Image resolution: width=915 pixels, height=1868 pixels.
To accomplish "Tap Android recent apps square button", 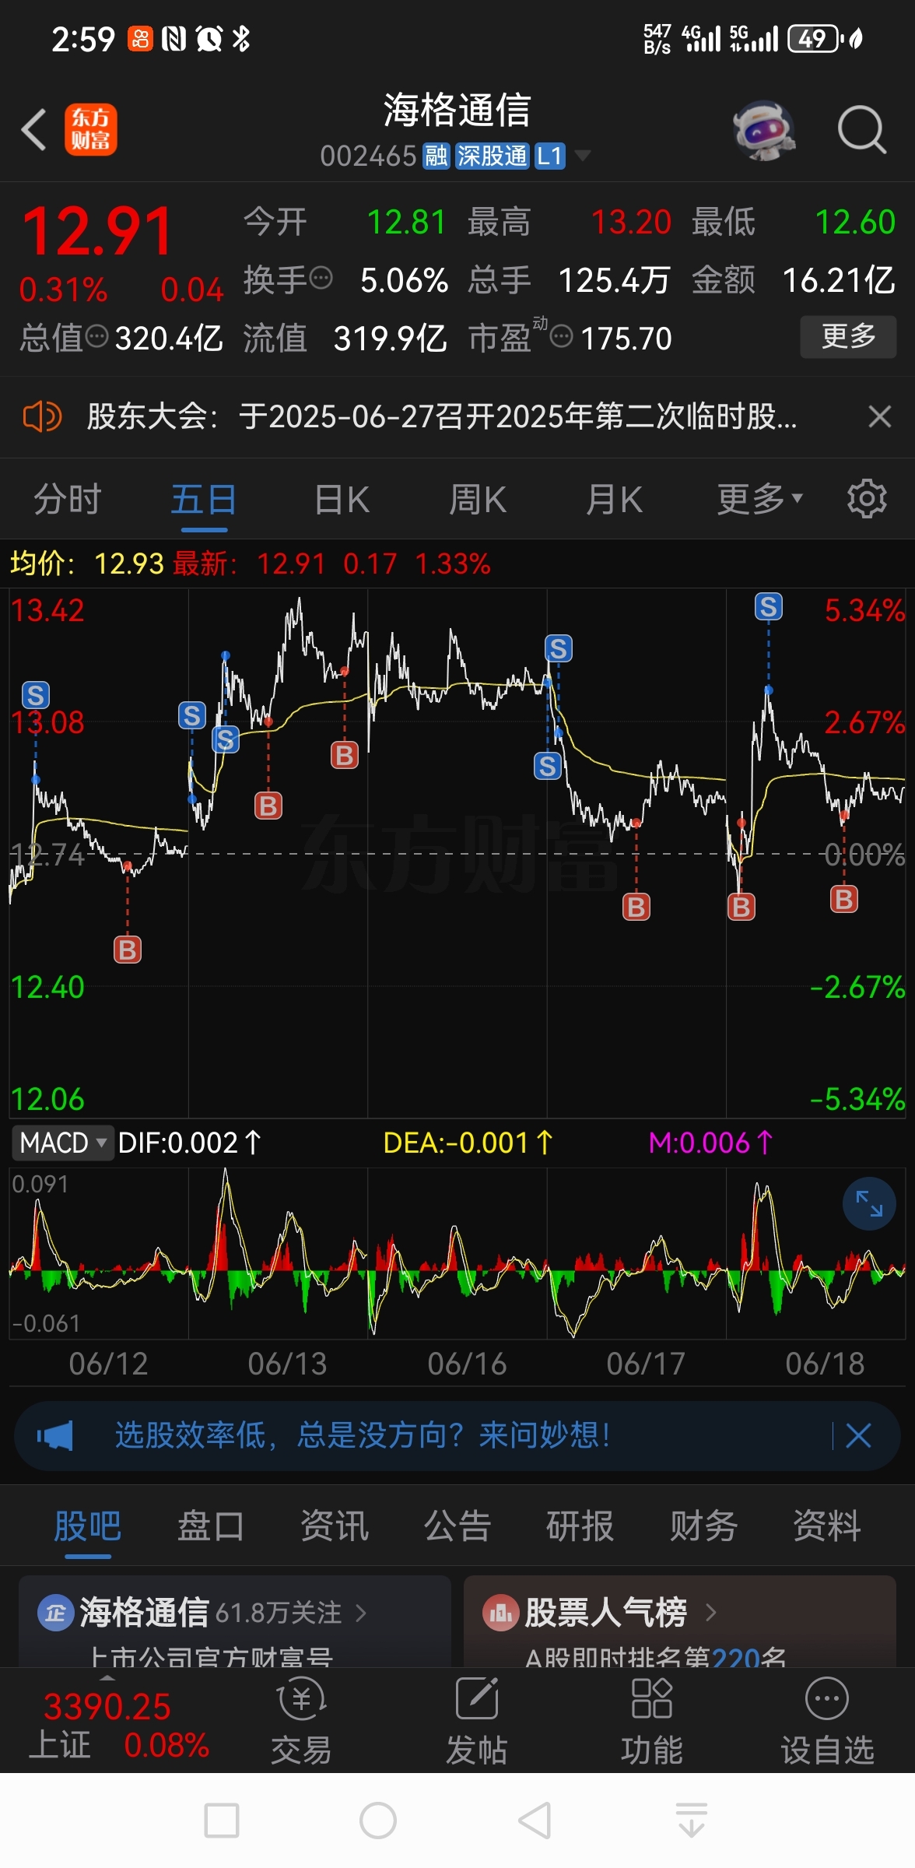I will 222,1821.
